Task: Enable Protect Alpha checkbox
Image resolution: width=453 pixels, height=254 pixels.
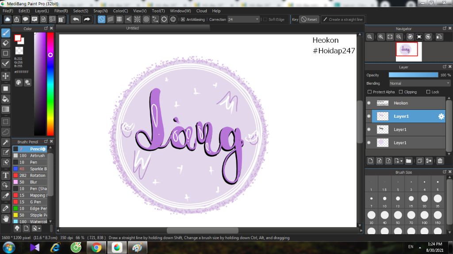Action: click(x=369, y=92)
